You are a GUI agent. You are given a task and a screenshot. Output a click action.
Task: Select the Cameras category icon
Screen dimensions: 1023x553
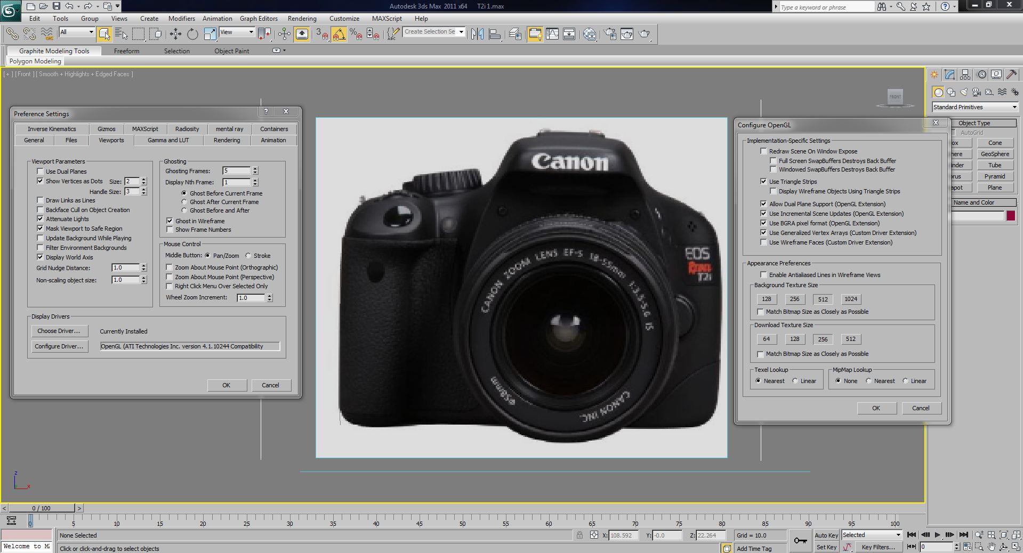coord(977,92)
